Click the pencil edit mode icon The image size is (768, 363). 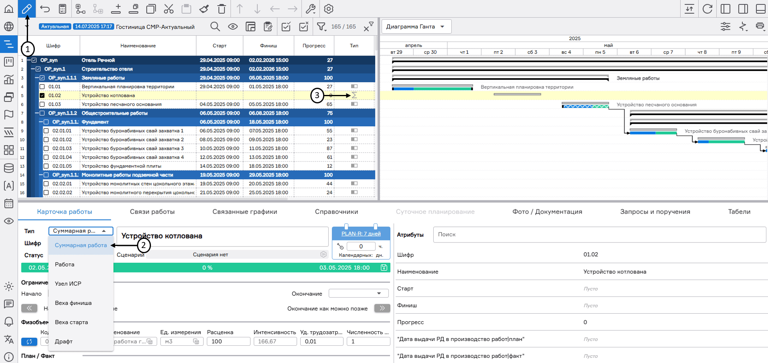pos(27,9)
